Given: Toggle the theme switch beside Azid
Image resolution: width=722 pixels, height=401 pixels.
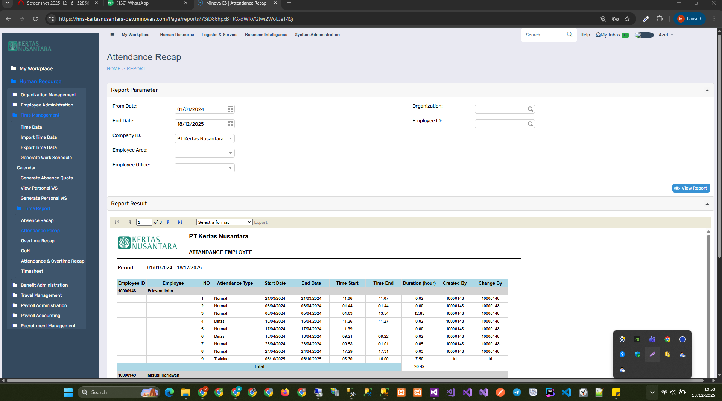Looking at the screenshot, I should click(644, 35).
